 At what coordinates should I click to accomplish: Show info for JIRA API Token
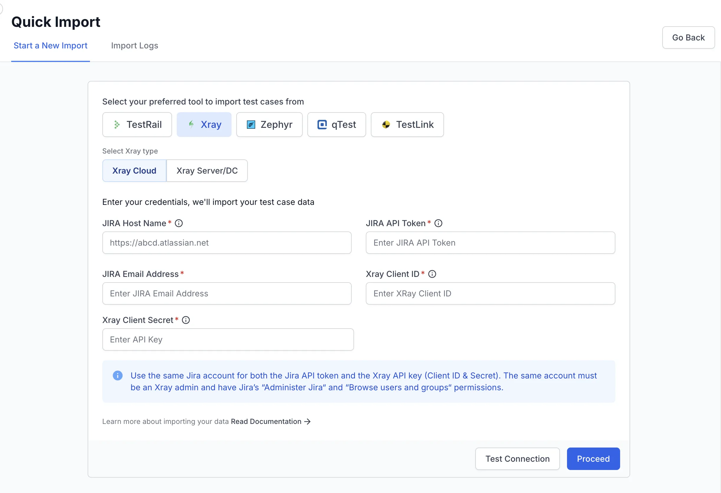point(438,223)
